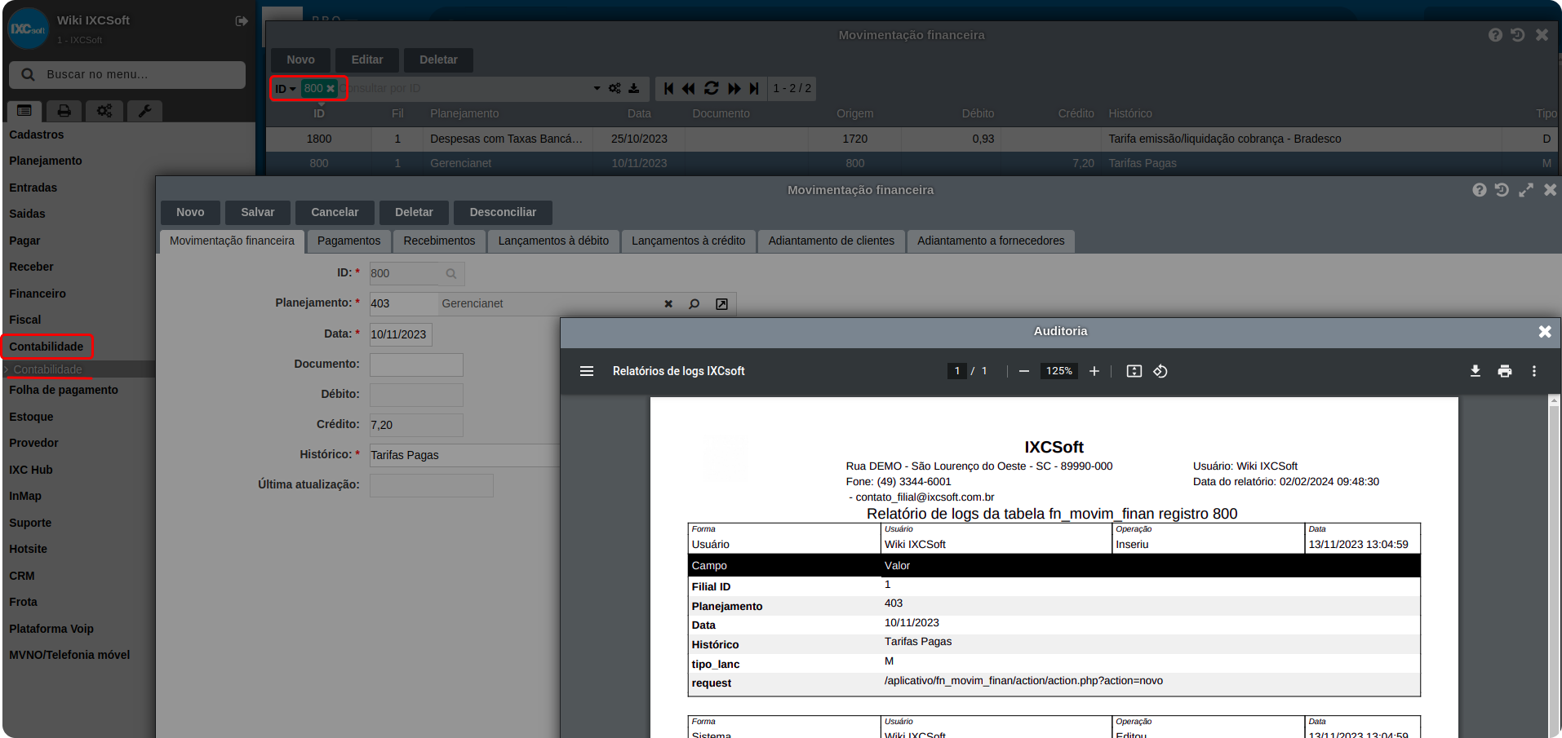
Task: Click the search magnifier in menu search box
Action: click(28, 74)
